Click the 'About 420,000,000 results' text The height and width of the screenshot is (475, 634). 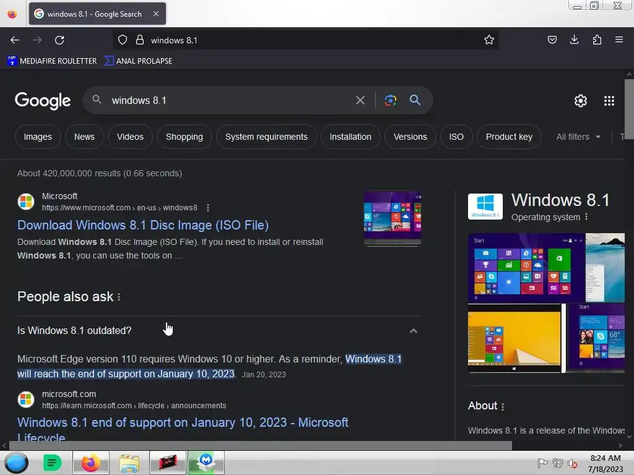tap(100, 173)
